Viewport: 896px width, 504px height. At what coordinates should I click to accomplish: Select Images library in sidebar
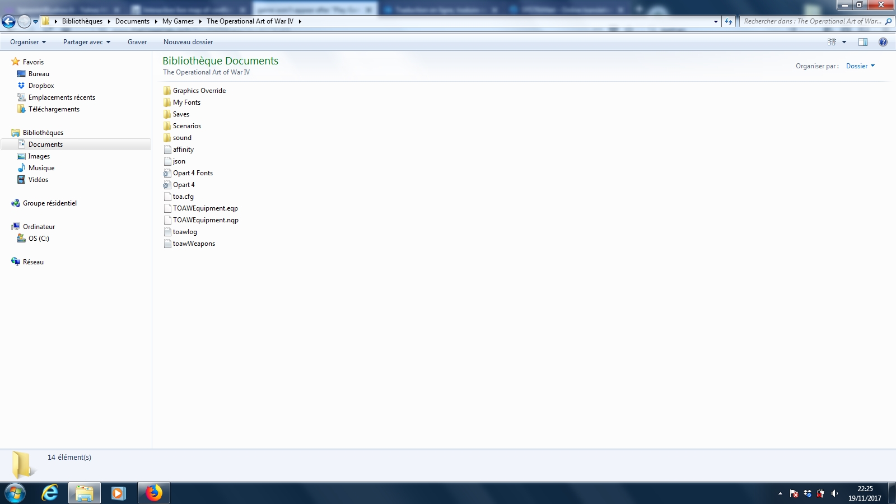[x=39, y=156]
